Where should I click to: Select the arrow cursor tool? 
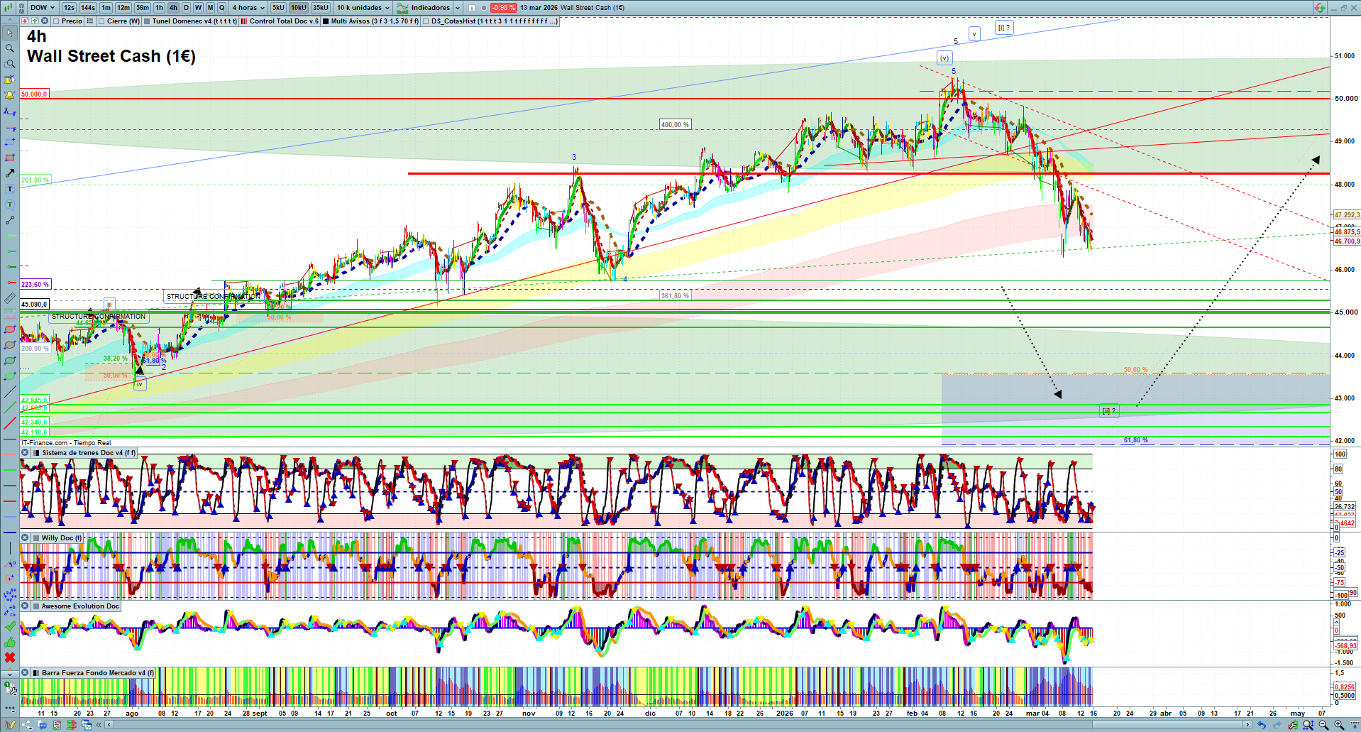(x=10, y=33)
